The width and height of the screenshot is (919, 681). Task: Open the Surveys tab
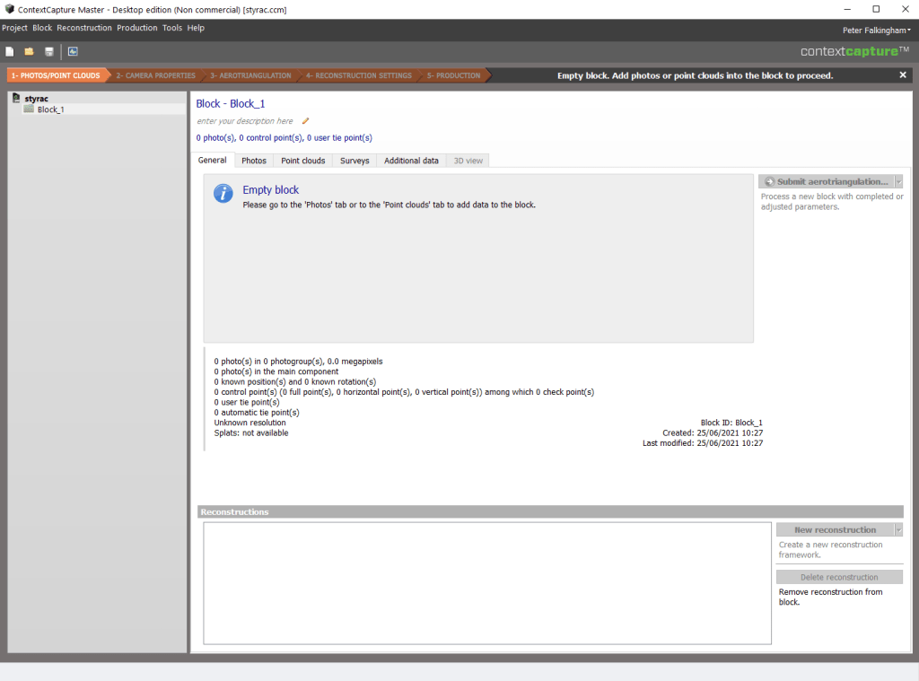354,161
